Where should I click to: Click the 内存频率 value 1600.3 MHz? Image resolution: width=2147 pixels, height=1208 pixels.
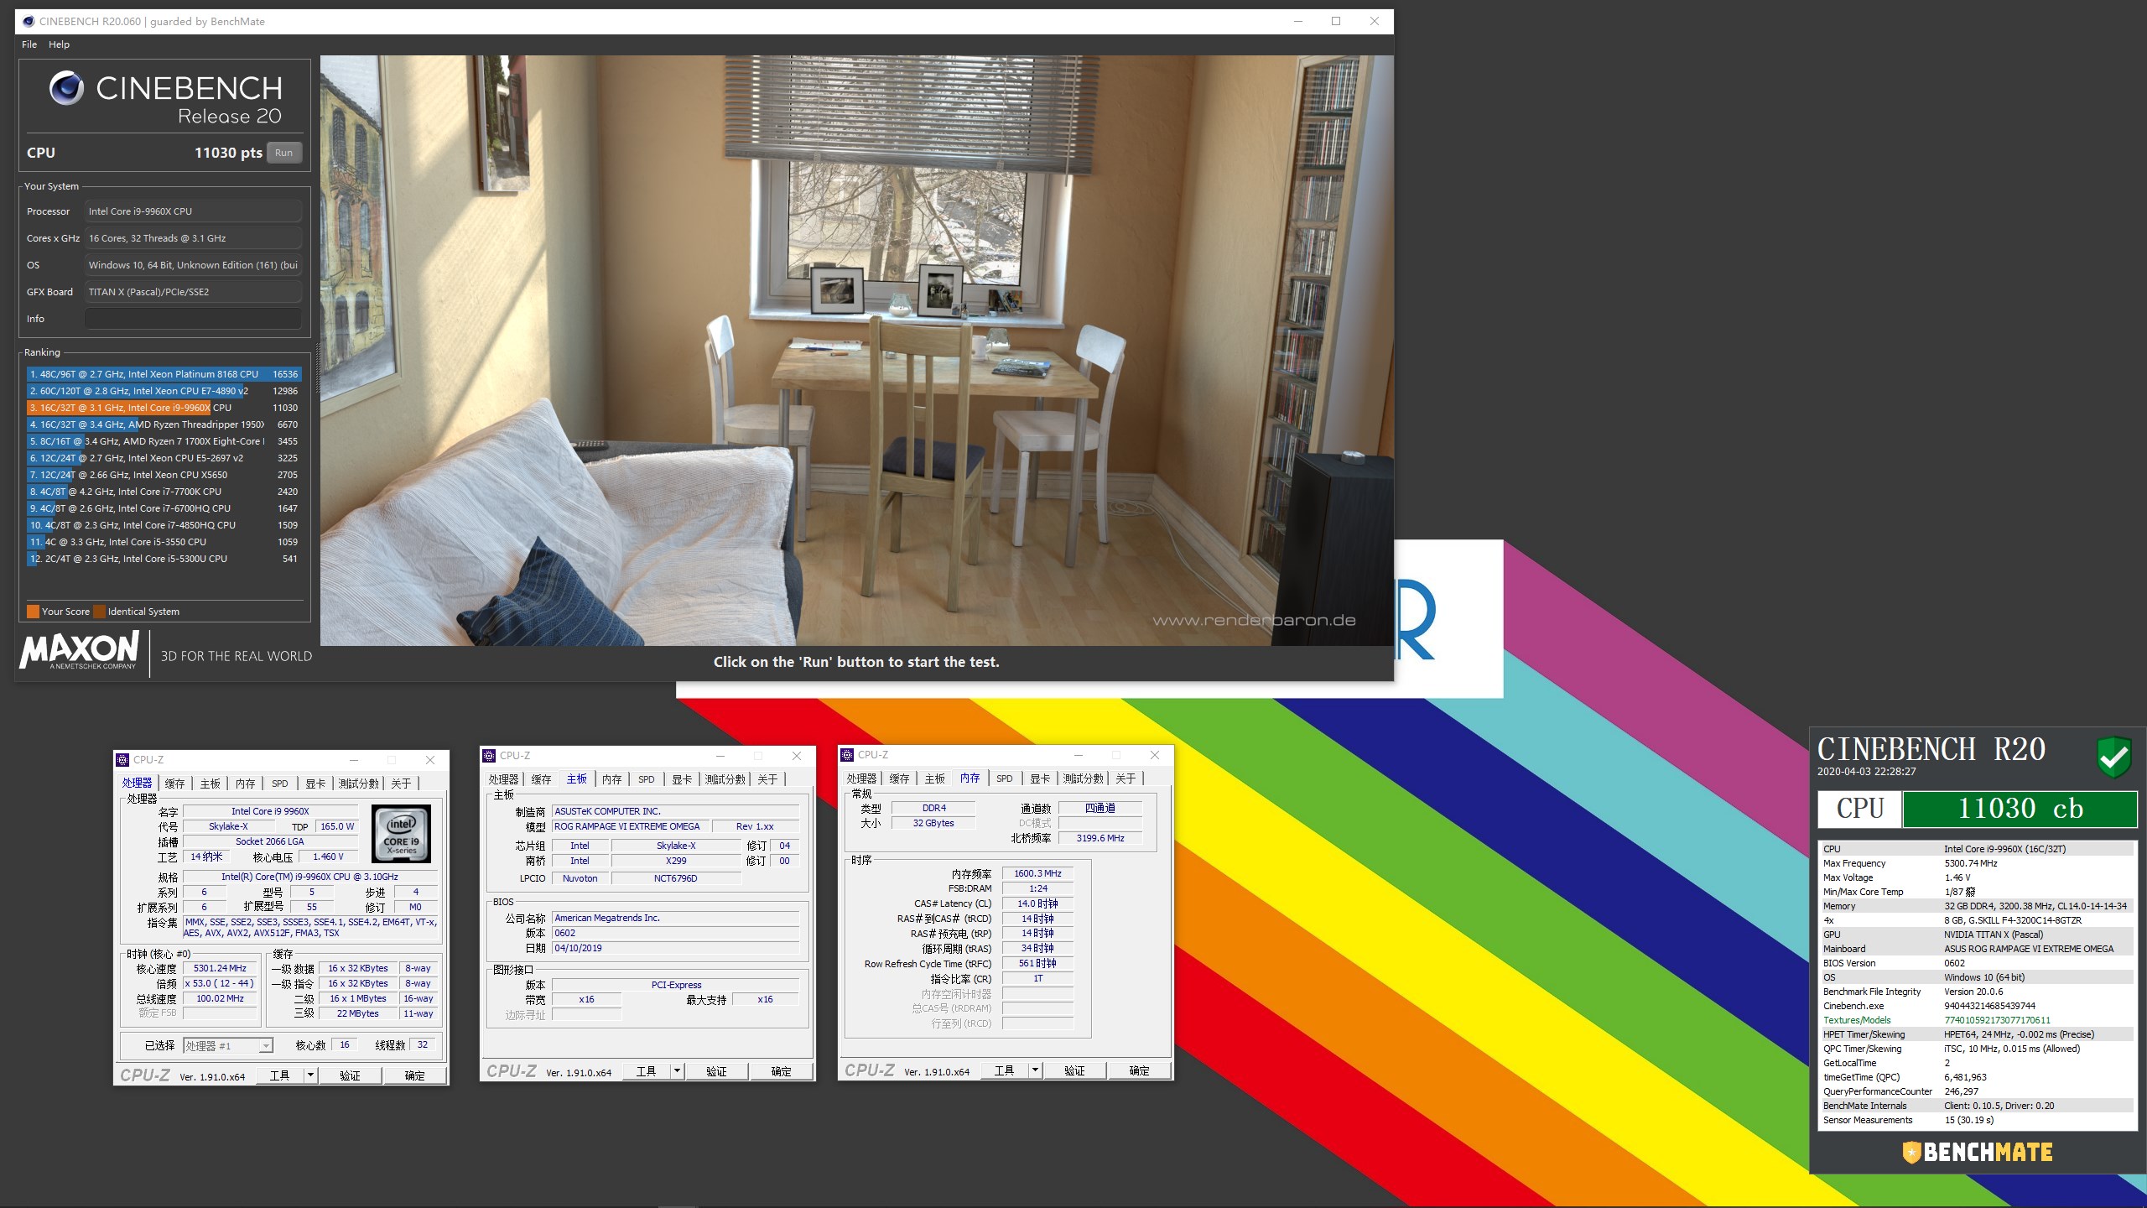pyautogui.click(x=1037, y=873)
